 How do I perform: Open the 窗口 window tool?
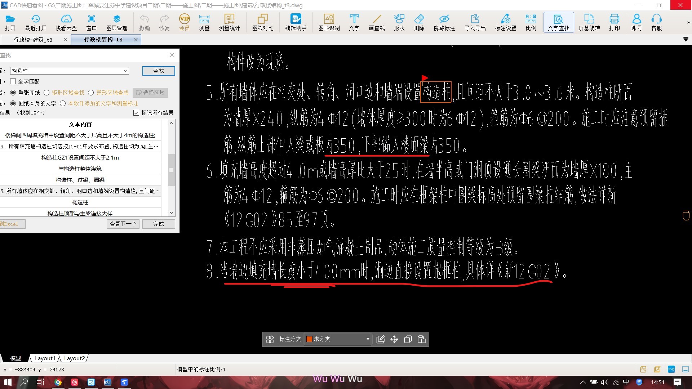[91, 22]
